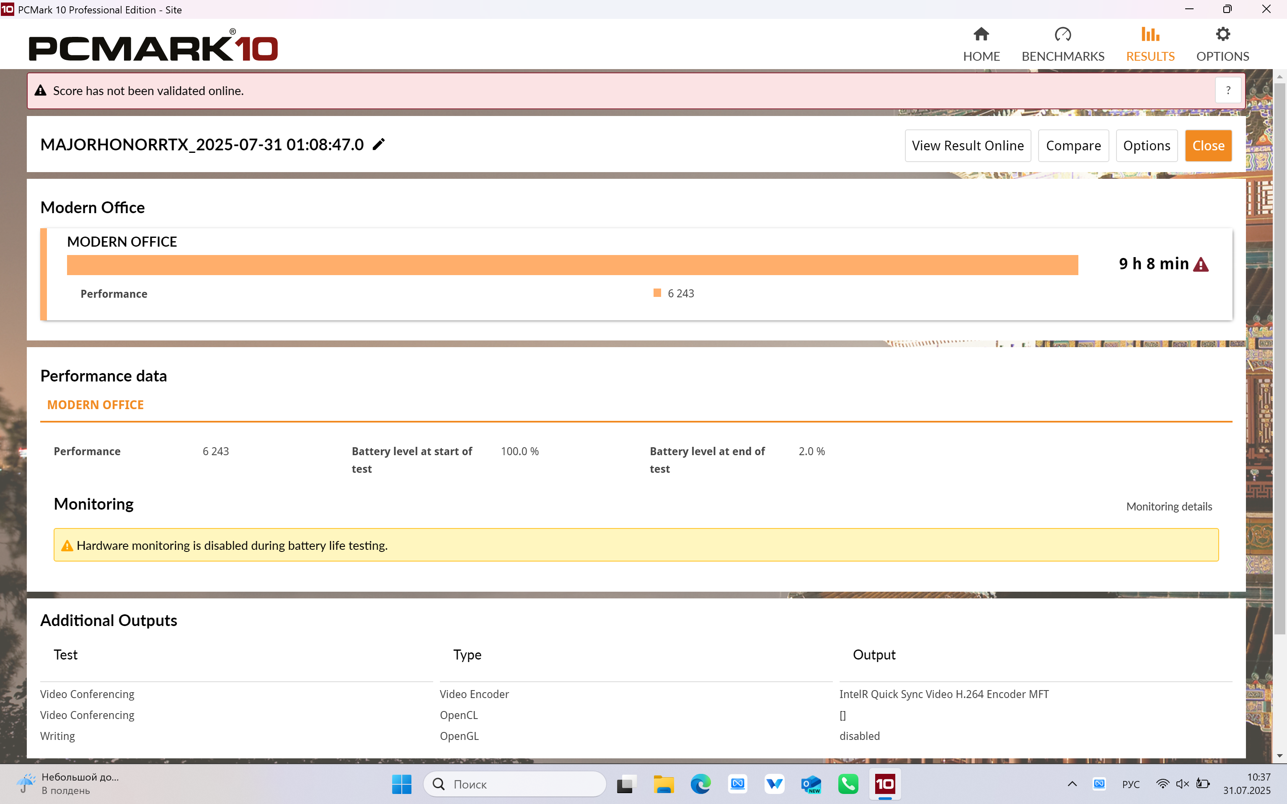Image resolution: width=1287 pixels, height=804 pixels.
Task: Click View Result Online button
Action: pyautogui.click(x=967, y=146)
